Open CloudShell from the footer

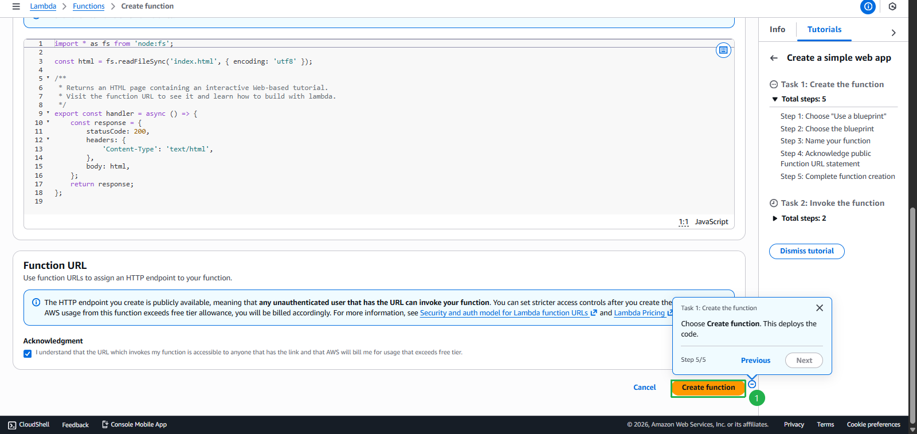(29, 425)
